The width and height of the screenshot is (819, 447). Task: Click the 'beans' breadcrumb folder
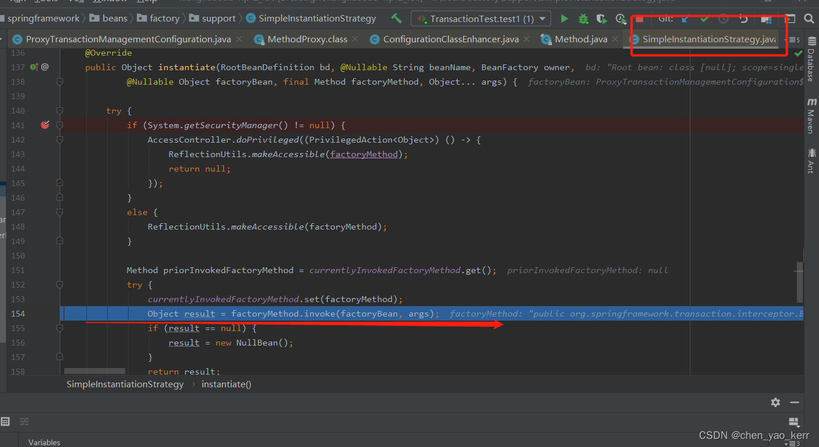108,19
